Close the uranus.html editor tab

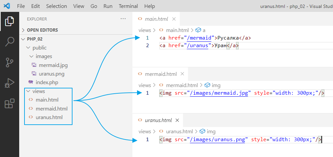point(177,120)
